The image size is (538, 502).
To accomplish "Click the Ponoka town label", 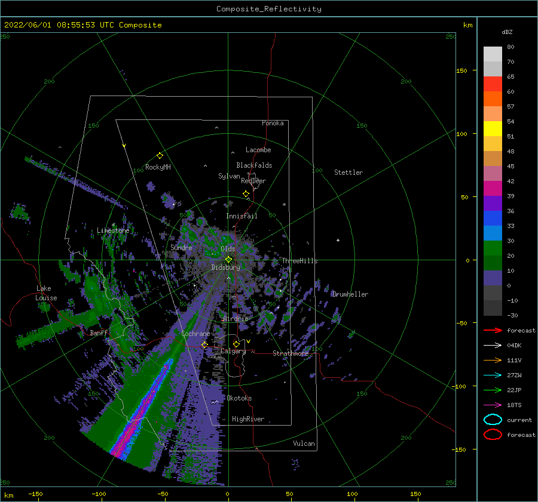I will pos(273,123).
